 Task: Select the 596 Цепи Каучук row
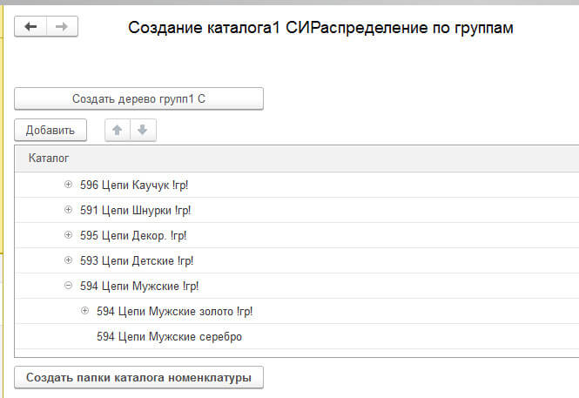134,185
